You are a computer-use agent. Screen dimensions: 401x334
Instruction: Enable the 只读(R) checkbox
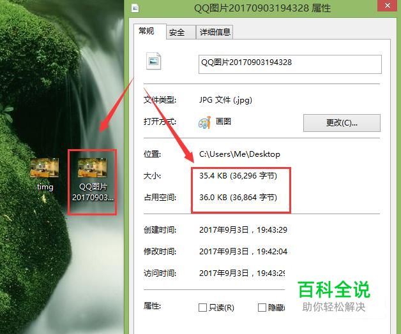[202, 307]
